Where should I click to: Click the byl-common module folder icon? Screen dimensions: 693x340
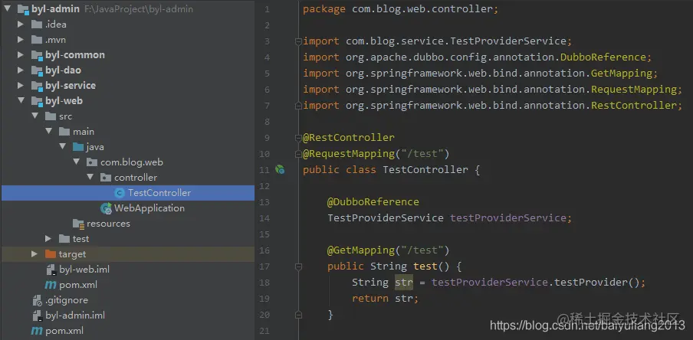pos(37,55)
